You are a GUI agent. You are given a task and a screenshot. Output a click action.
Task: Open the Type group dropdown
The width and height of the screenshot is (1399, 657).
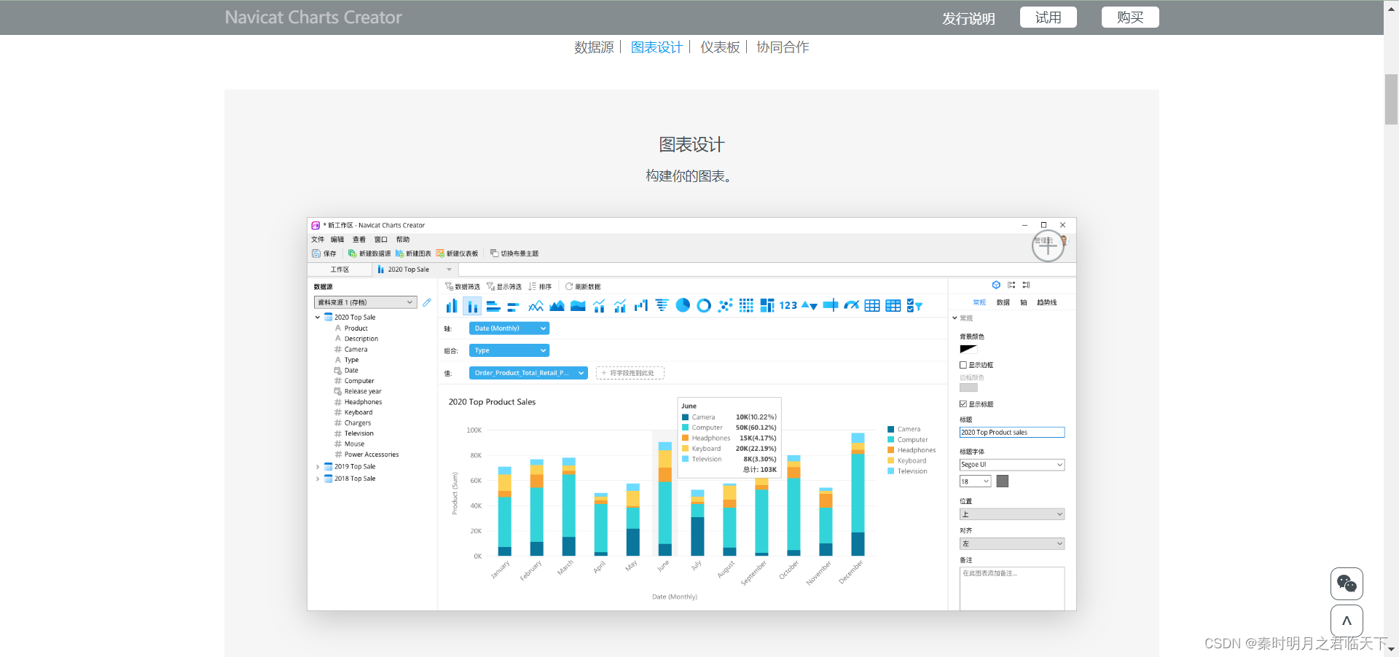pos(509,350)
